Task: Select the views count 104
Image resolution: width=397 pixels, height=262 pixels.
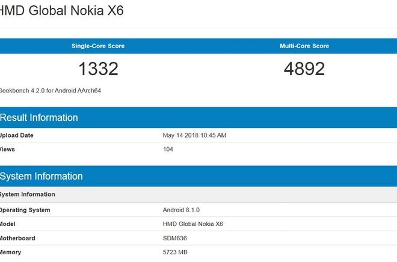Action: [x=168, y=149]
